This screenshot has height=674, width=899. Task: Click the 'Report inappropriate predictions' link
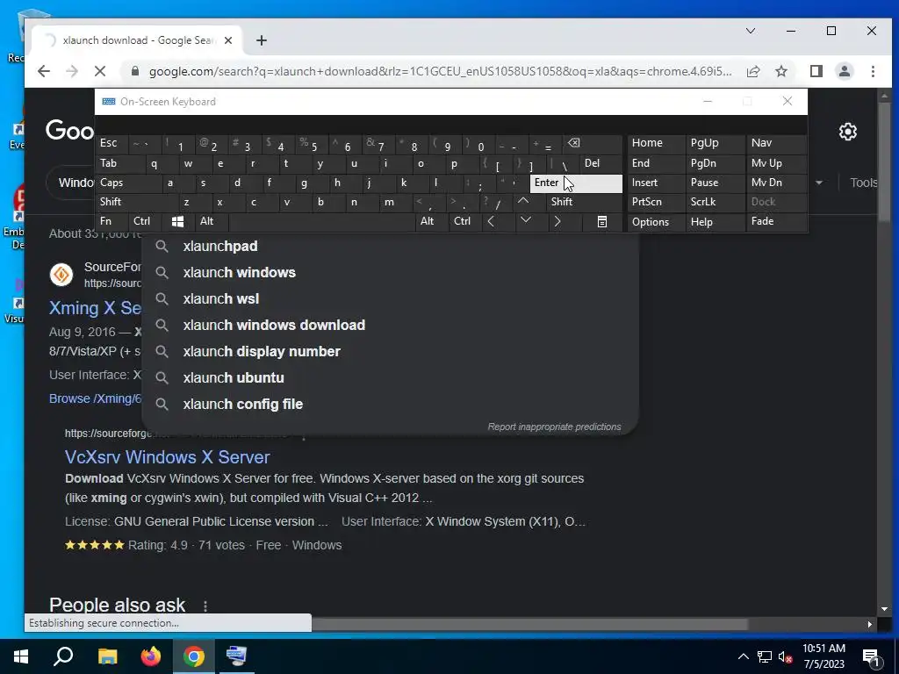tap(554, 427)
